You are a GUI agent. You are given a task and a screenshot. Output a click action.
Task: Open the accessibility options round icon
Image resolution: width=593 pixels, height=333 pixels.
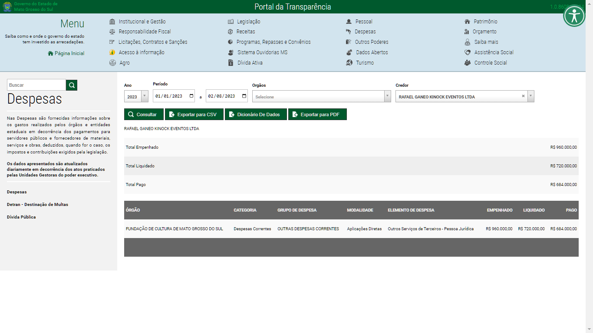pyautogui.click(x=574, y=16)
